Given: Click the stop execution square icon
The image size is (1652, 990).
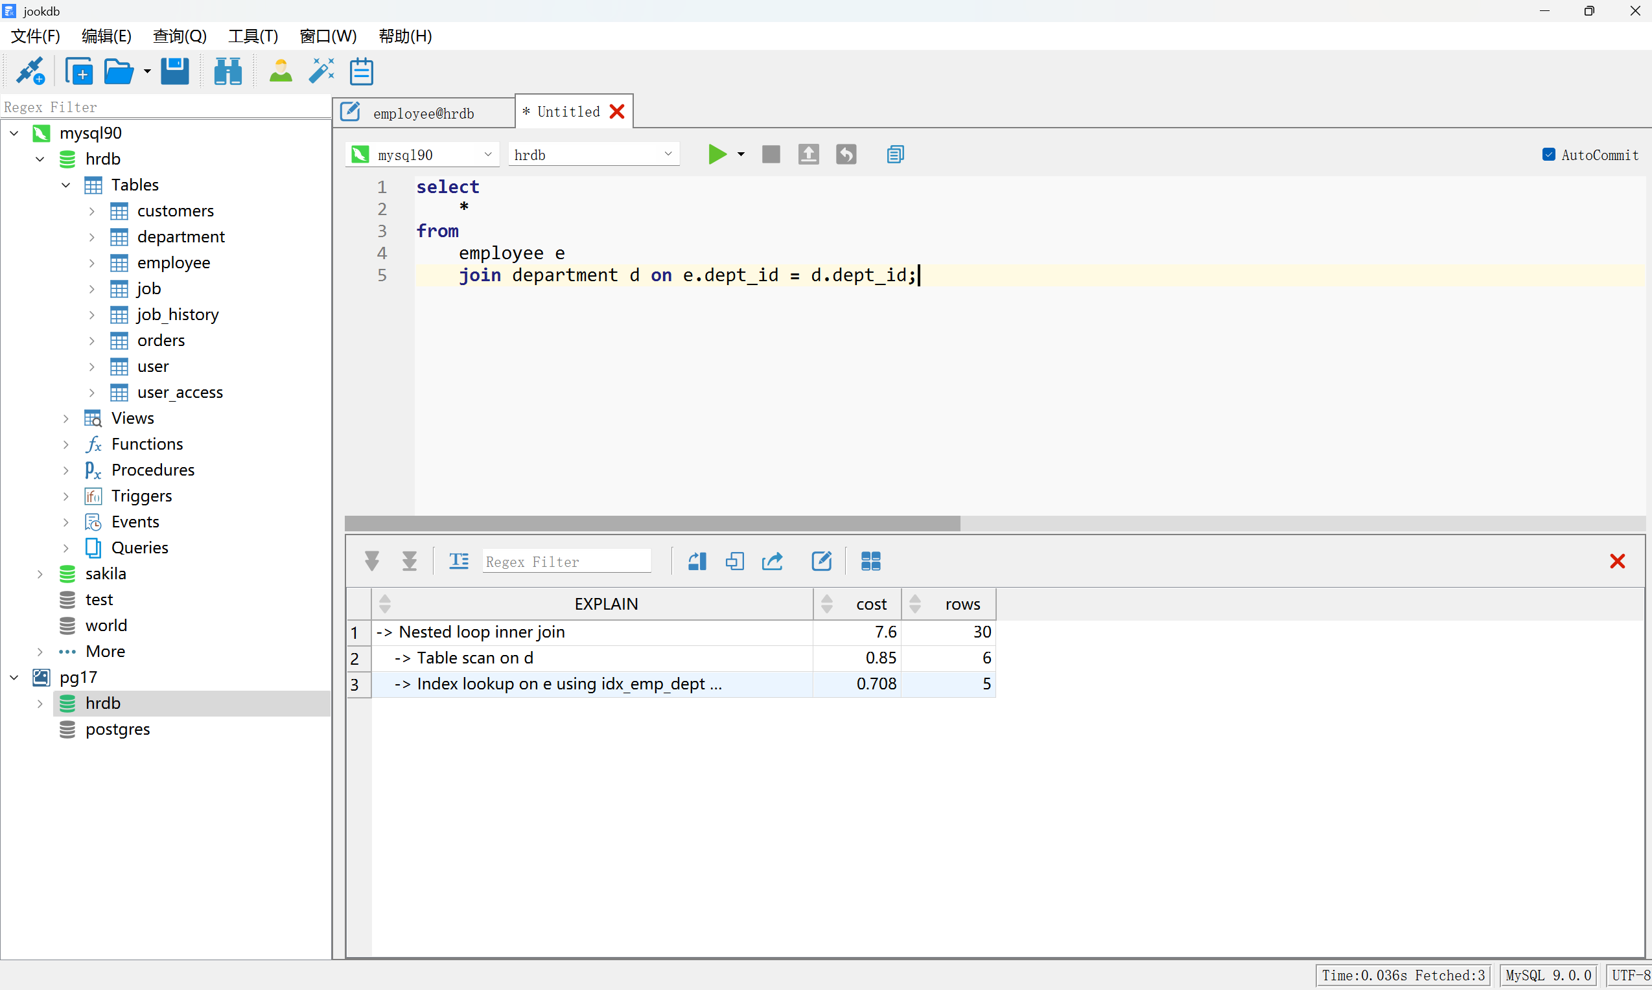Looking at the screenshot, I should click(771, 154).
